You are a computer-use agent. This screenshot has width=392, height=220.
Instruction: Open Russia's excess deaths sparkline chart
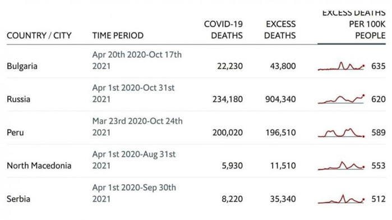pyautogui.click(x=342, y=99)
